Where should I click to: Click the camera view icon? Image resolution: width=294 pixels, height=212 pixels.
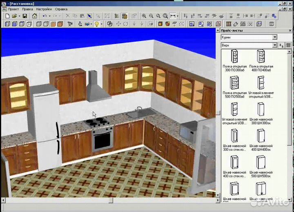tap(70, 24)
